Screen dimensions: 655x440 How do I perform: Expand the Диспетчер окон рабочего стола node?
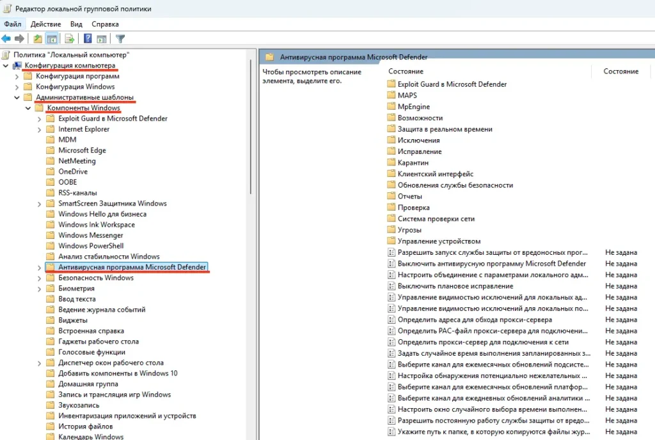click(39, 363)
